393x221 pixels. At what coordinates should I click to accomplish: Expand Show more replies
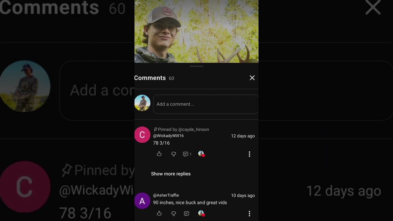tap(171, 174)
